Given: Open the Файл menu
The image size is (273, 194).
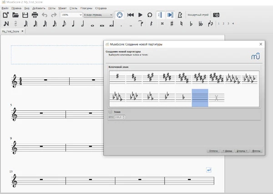Looking at the screenshot, I should coord(5,8).
